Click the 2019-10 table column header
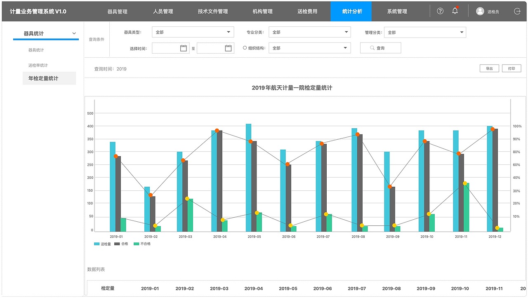528x298 pixels. pos(460,289)
